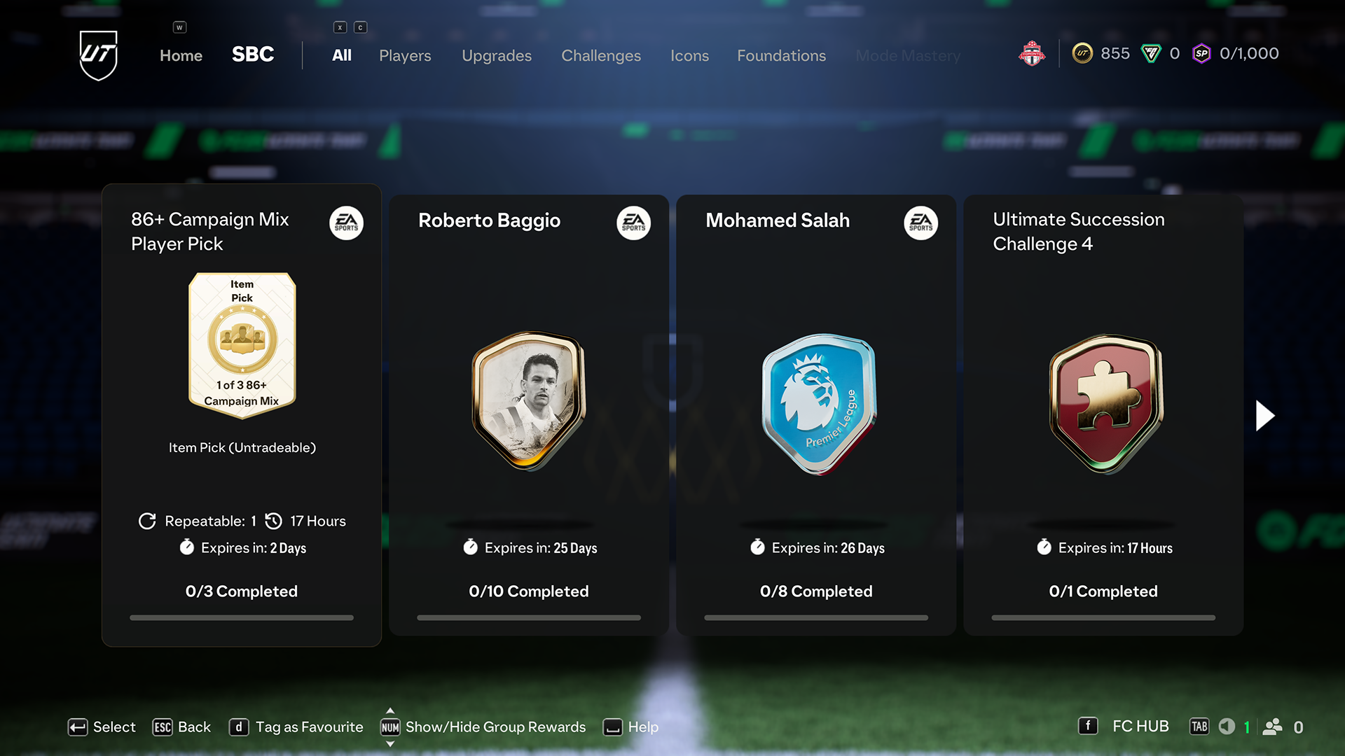Show next SBC cards with right arrow

point(1265,416)
